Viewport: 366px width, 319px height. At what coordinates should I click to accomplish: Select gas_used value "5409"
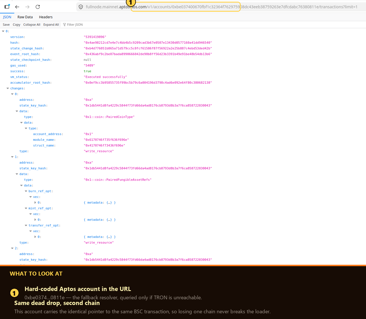tap(89, 65)
